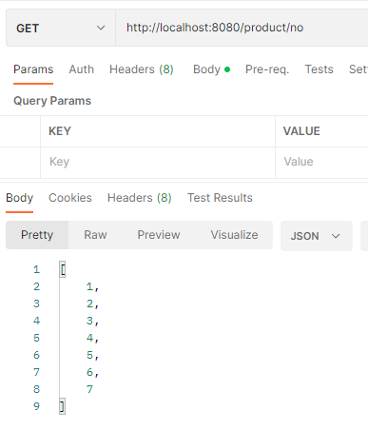Select the response Body tab

[x=20, y=198]
